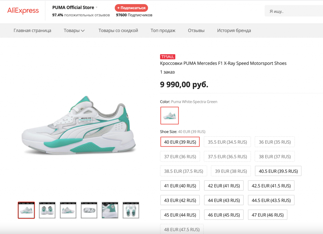Viewport: 323px width, 234px height.
Task: Open the Топ продаж tab
Action: (x=163, y=31)
